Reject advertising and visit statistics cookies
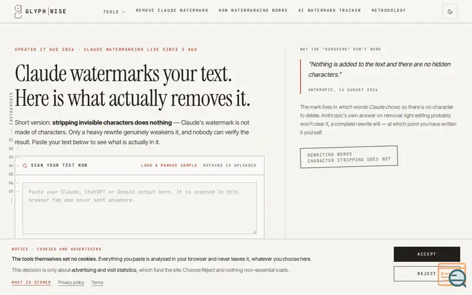 pyautogui.click(x=427, y=274)
